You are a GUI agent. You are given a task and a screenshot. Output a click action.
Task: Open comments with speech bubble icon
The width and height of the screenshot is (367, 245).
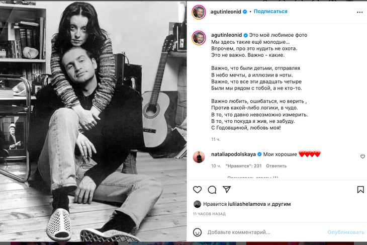pos(212,190)
